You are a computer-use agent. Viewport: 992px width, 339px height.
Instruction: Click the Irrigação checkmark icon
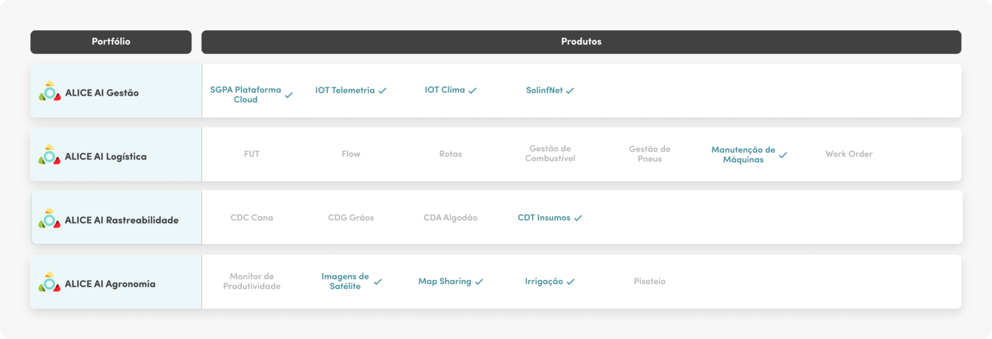coord(570,281)
